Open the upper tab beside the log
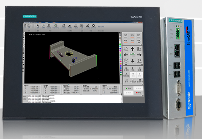The width and height of the screenshot is (202, 139). click(x=24, y=96)
